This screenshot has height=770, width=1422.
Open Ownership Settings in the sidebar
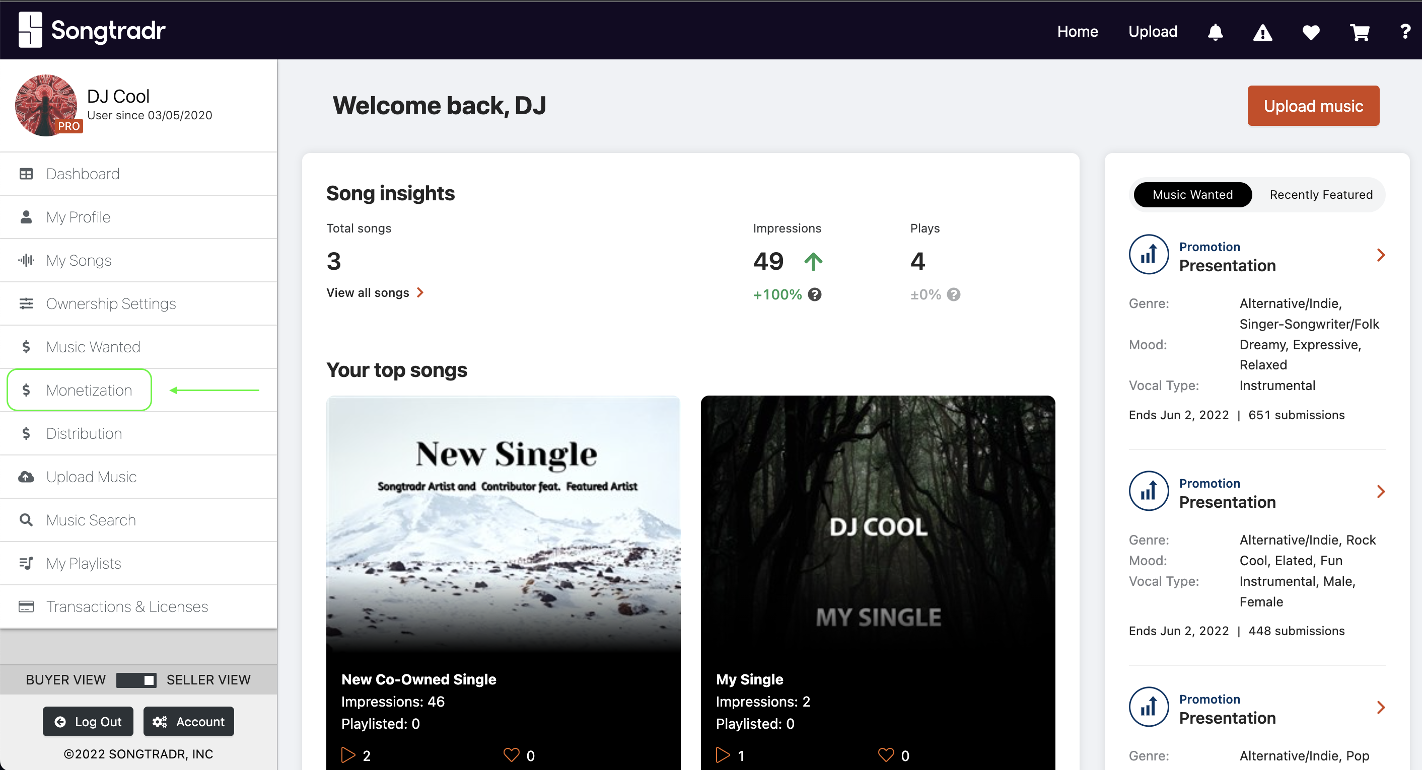(x=138, y=303)
